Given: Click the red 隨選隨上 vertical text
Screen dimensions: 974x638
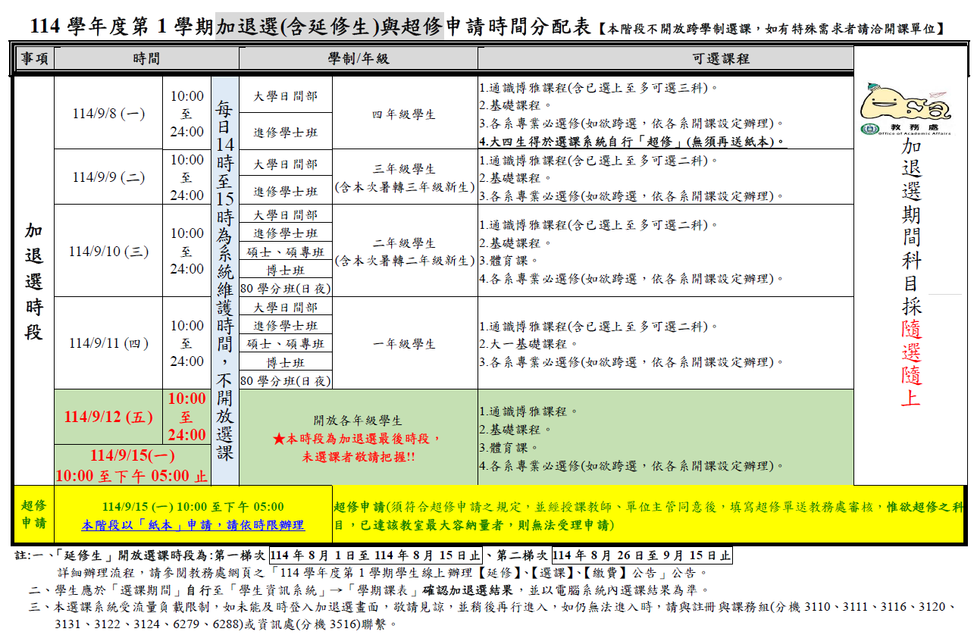Looking at the screenshot, I should click(x=910, y=364).
